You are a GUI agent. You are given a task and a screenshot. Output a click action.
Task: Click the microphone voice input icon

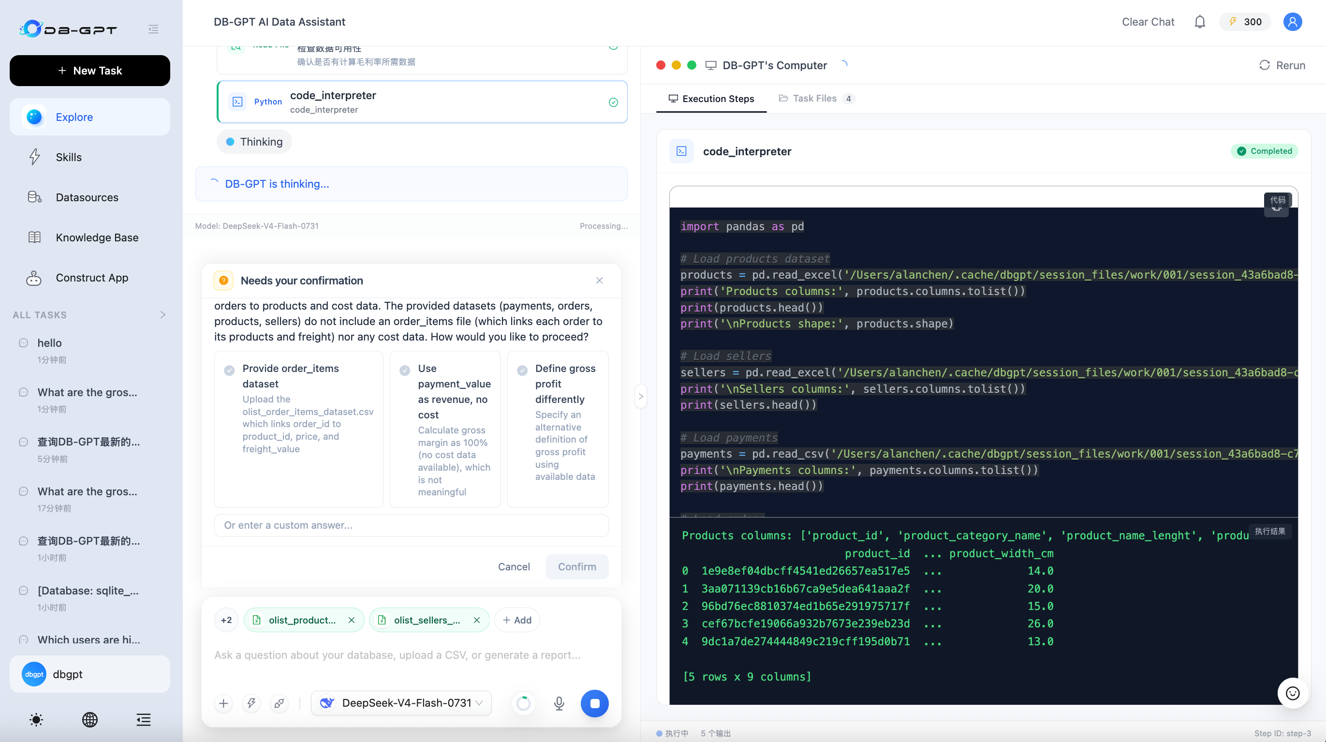point(559,703)
